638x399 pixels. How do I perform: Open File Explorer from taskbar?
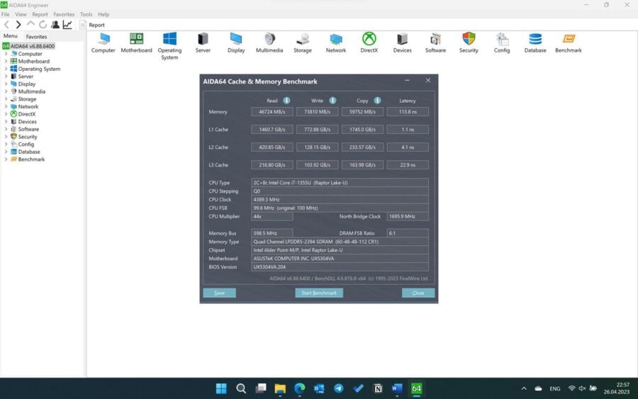click(x=280, y=388)
